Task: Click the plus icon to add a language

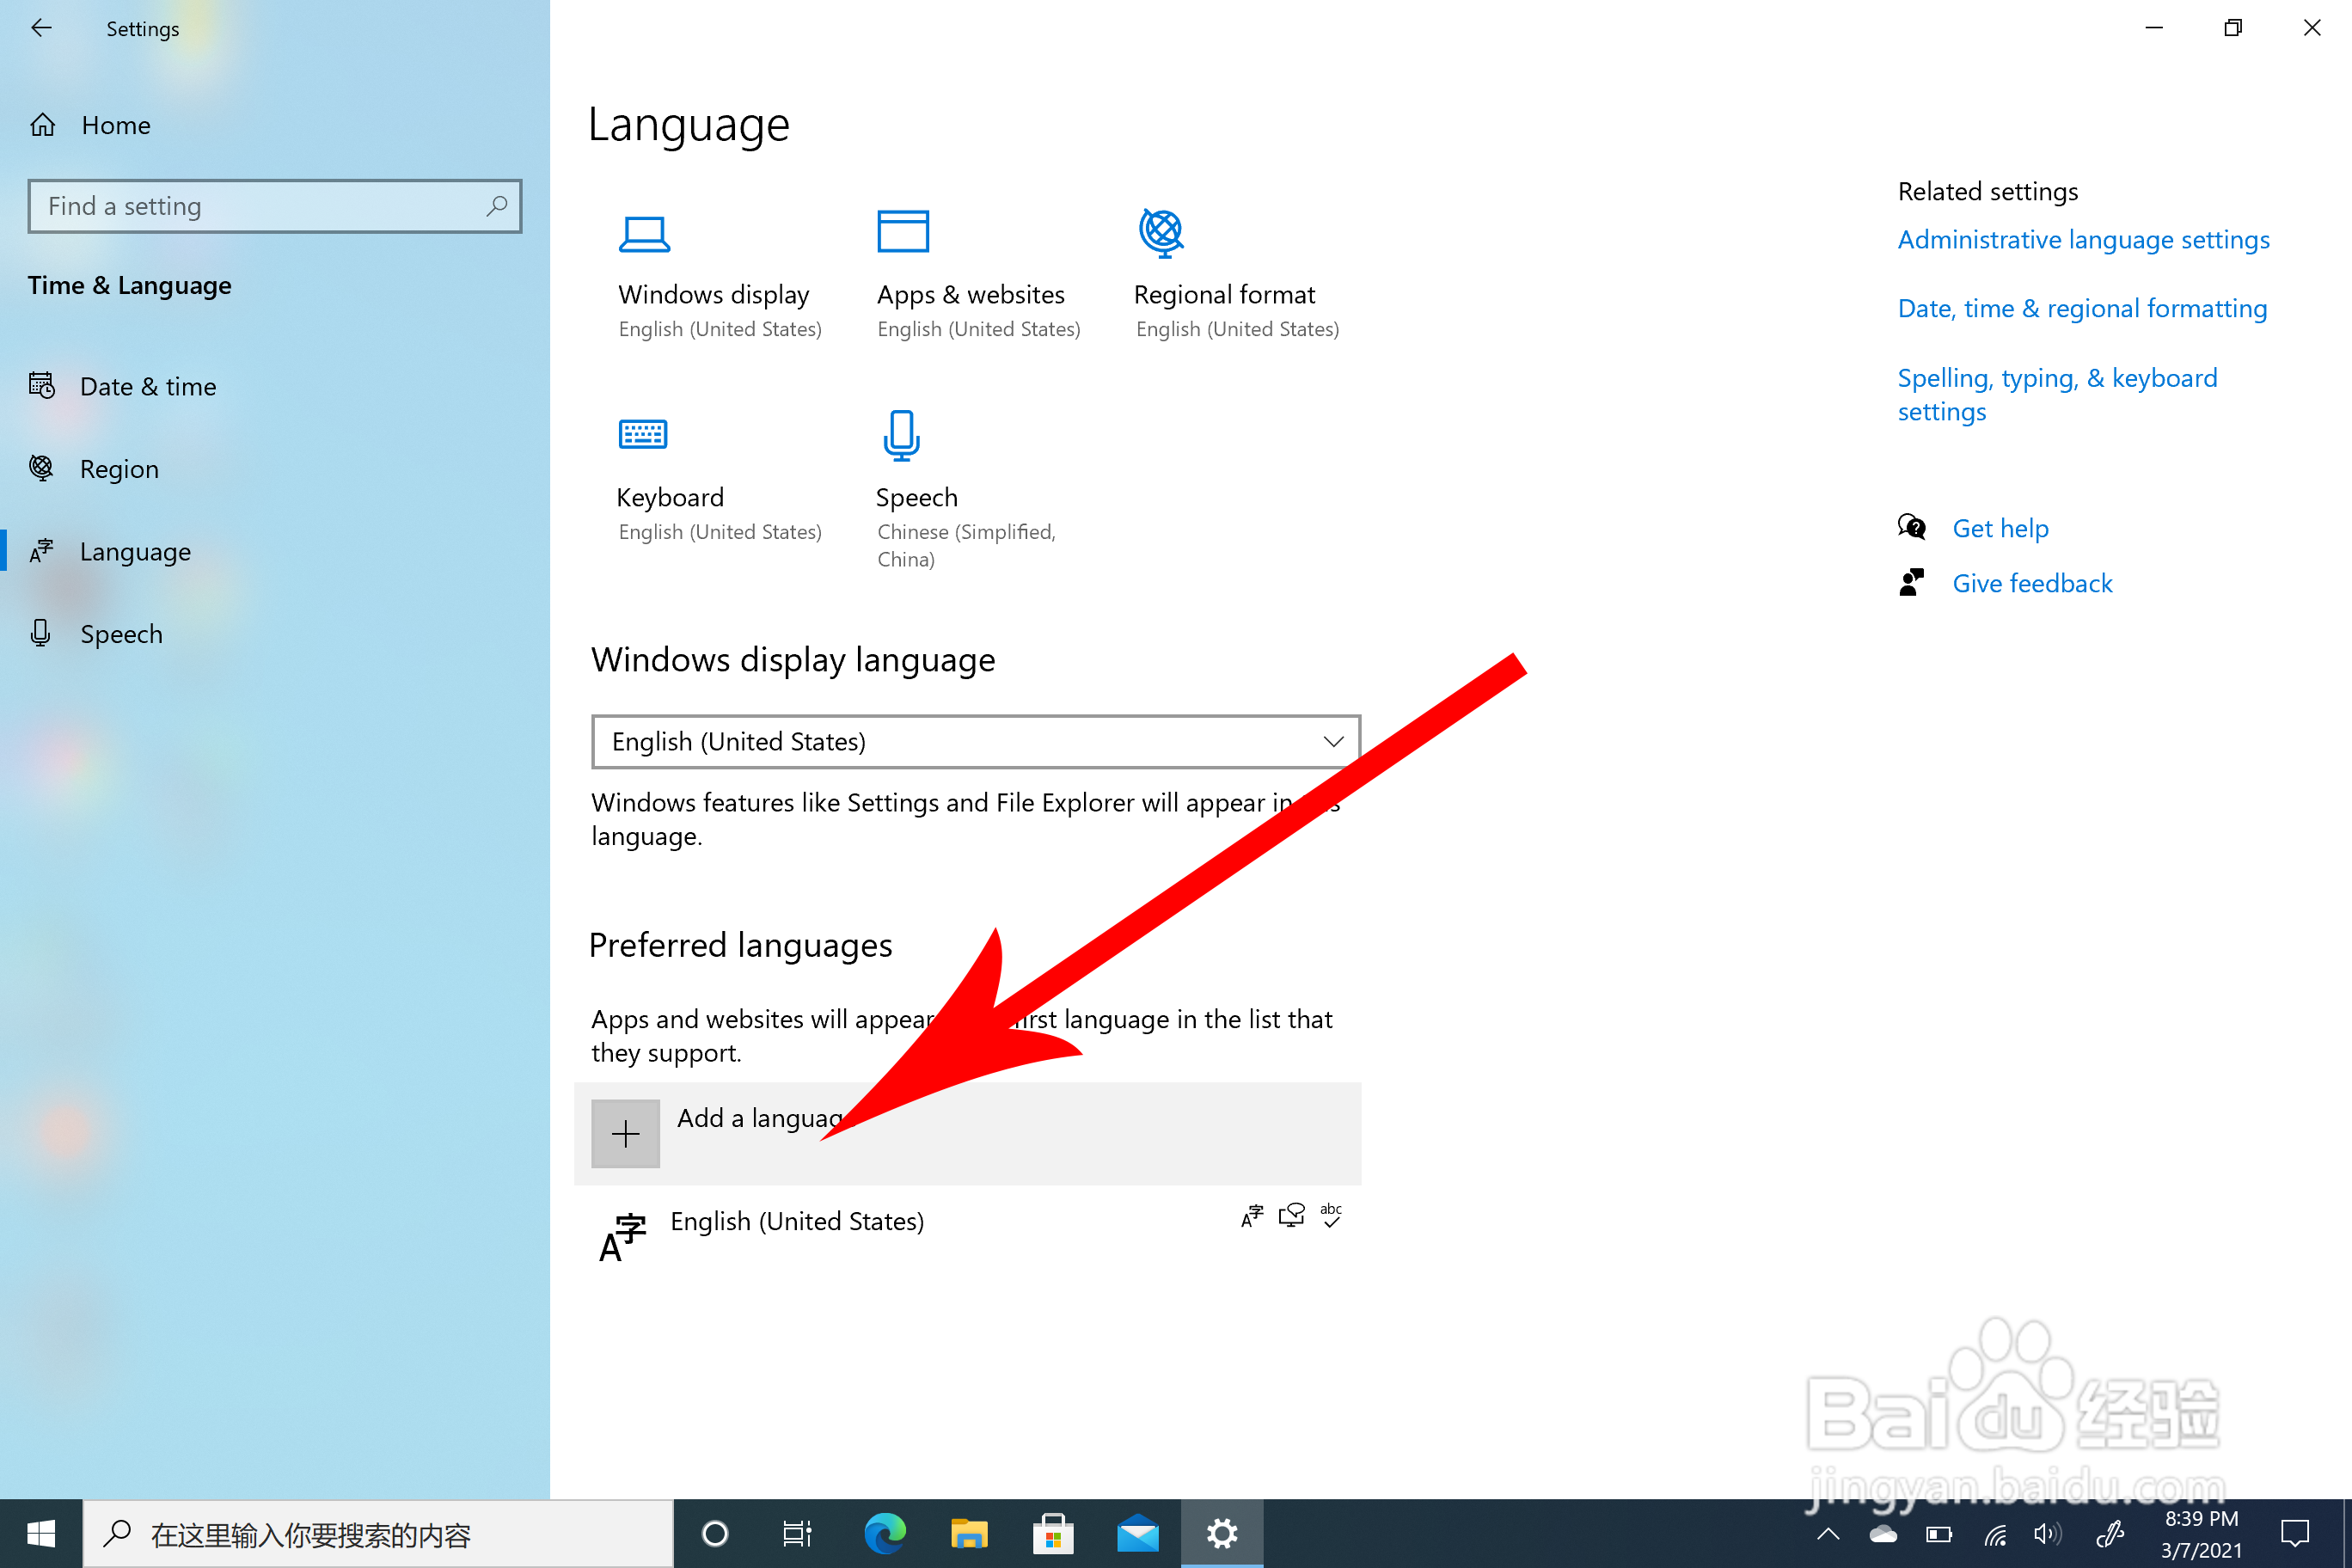Action: point(625,1134)
